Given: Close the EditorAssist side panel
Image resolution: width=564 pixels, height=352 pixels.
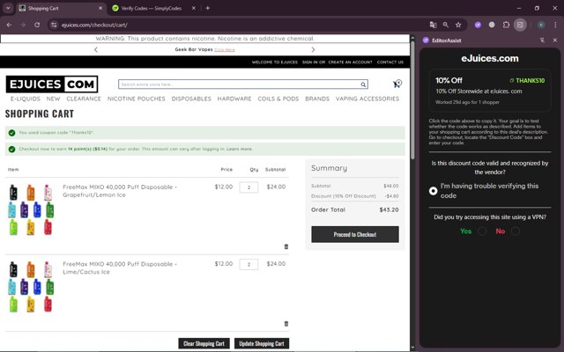Looking at the screenshot, I should (555, 40).
